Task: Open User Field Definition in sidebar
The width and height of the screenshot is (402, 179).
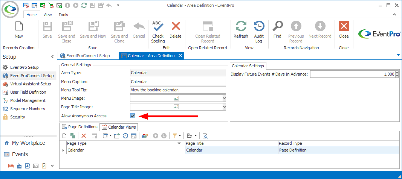Action: pos(28,92)
